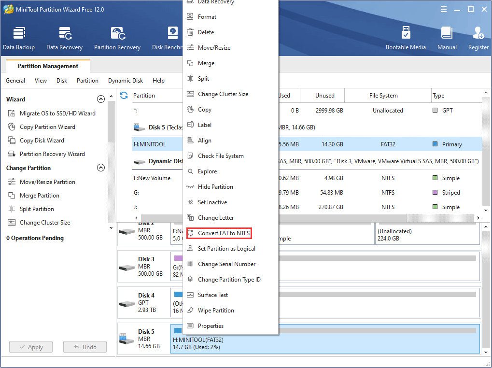Click the sidebar scroll down arrow
This screenshot has width=492, height=368.
[x=111, y=228]
